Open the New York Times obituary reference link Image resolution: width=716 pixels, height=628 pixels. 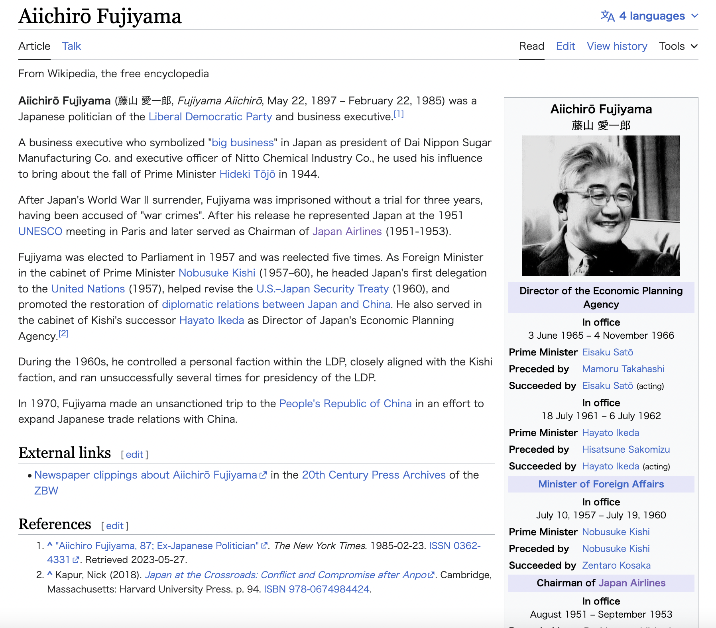pos(157,546)
